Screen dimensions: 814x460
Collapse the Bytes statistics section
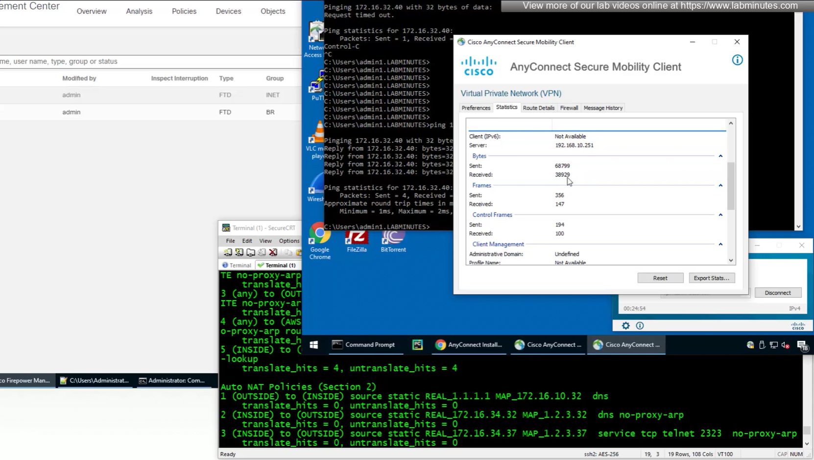[720, 156]
